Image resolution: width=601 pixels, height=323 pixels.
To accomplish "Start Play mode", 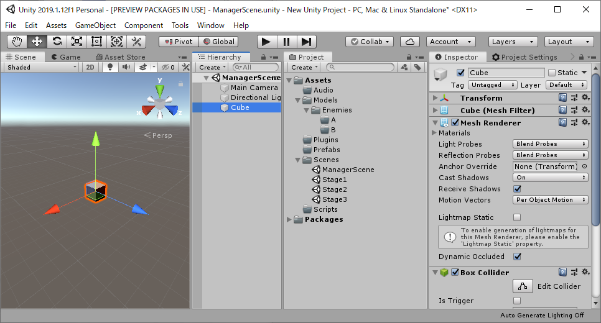I will click(266, 42).
